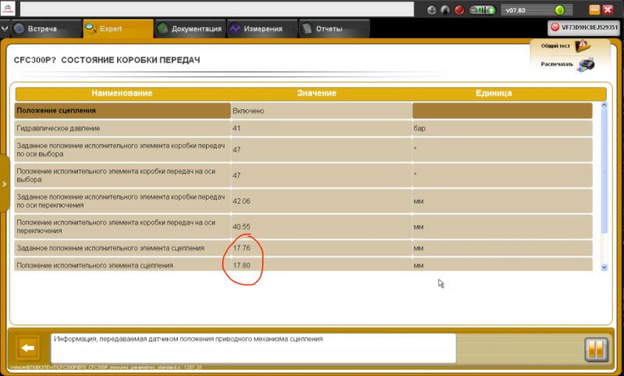Image resolution: width=624 pixels, height=376 pixels.
Task: Click the minus zoom button
Action: tap(473, 10)
